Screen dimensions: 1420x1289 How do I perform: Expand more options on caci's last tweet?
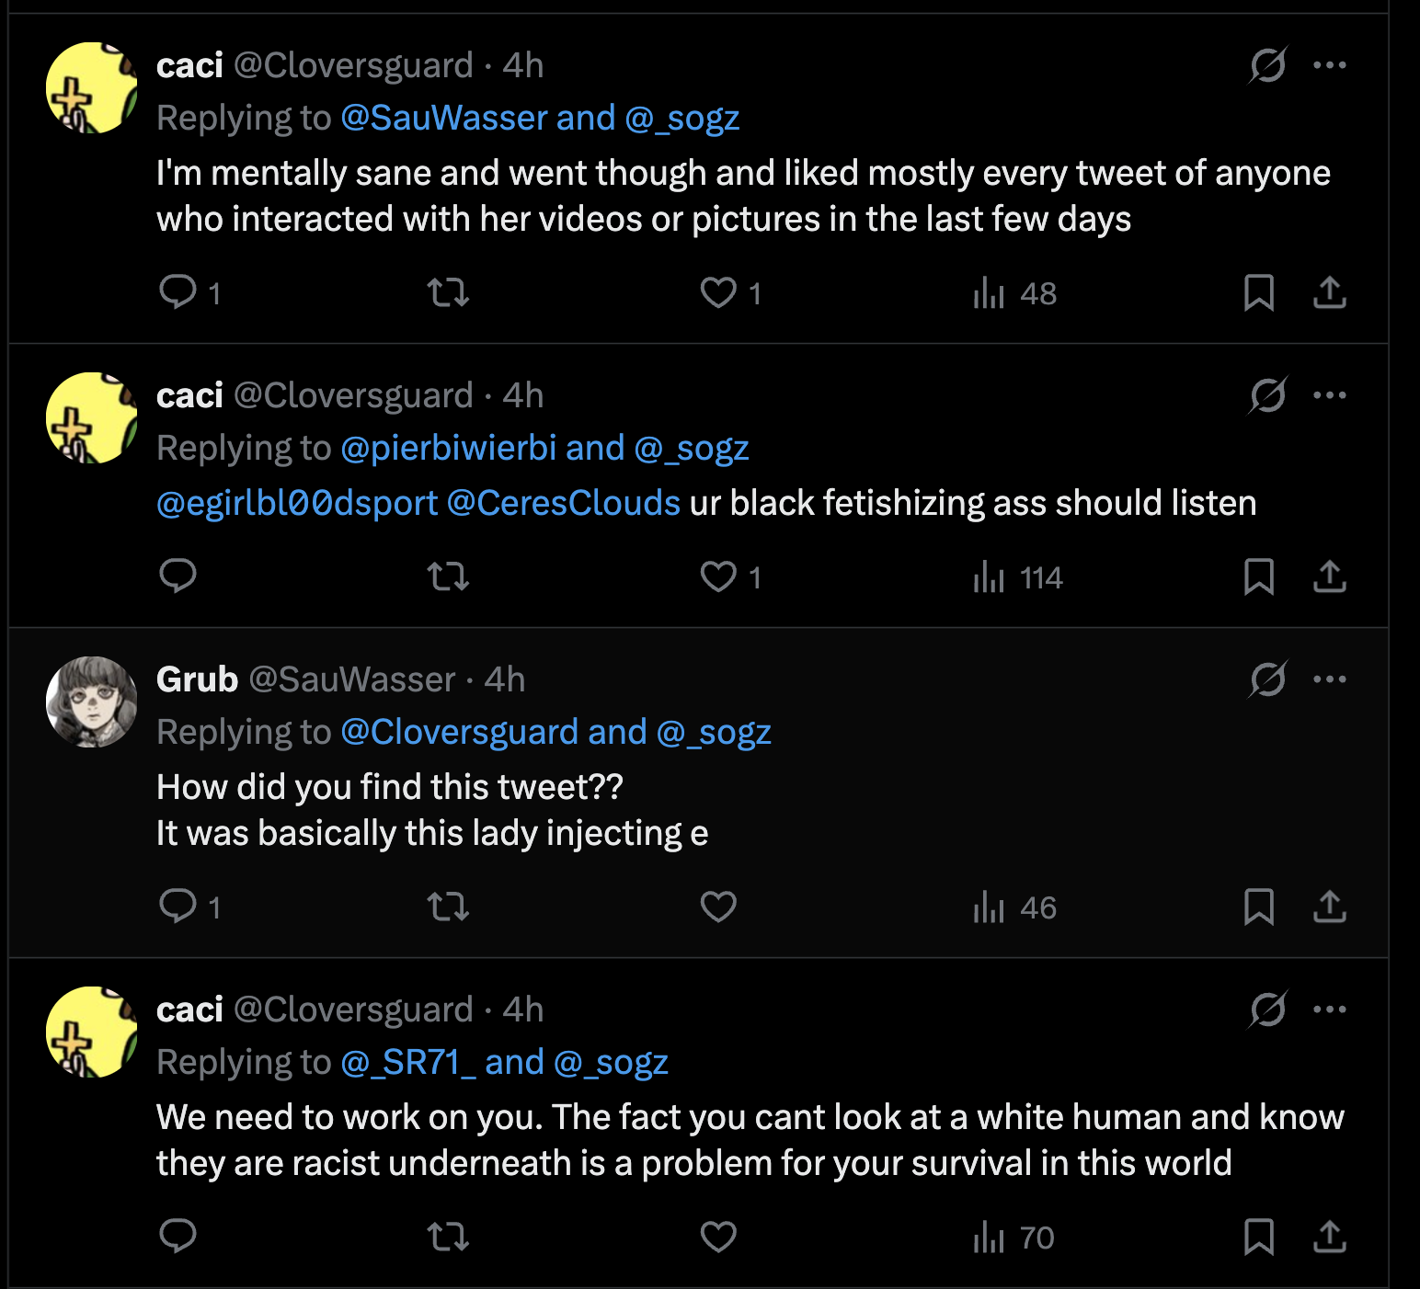tap(1330, 1010)
